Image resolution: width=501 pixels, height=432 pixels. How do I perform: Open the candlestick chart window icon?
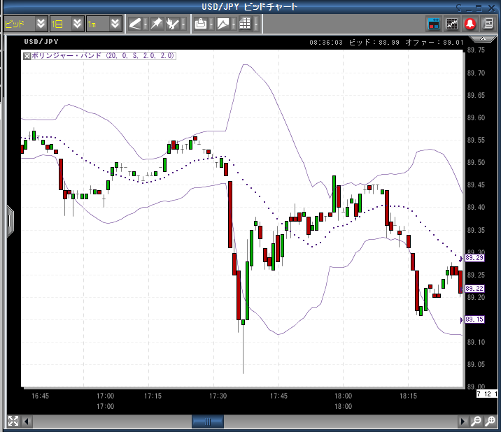[435, 24]
